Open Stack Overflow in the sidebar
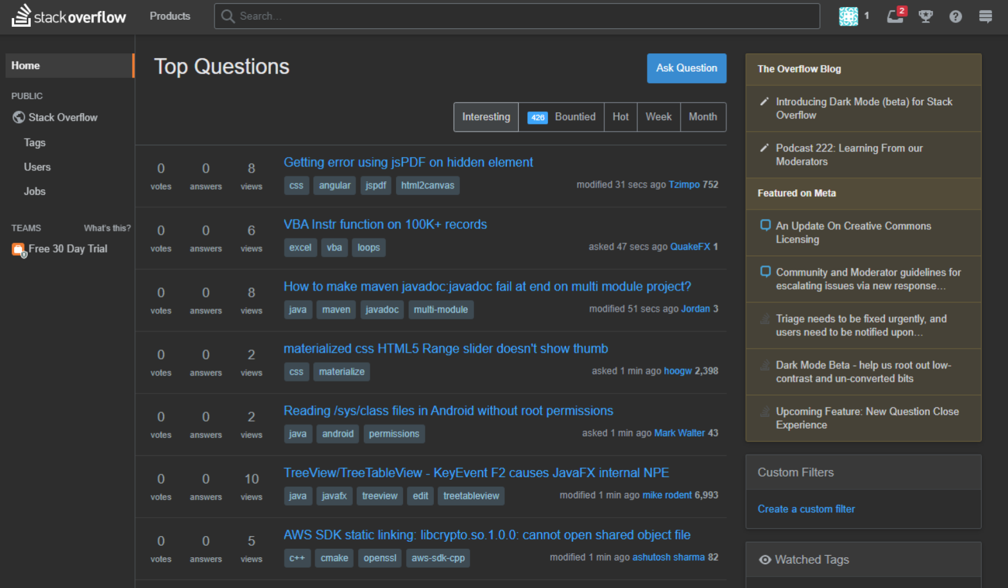1008x588 pixels. click(62, 117)
